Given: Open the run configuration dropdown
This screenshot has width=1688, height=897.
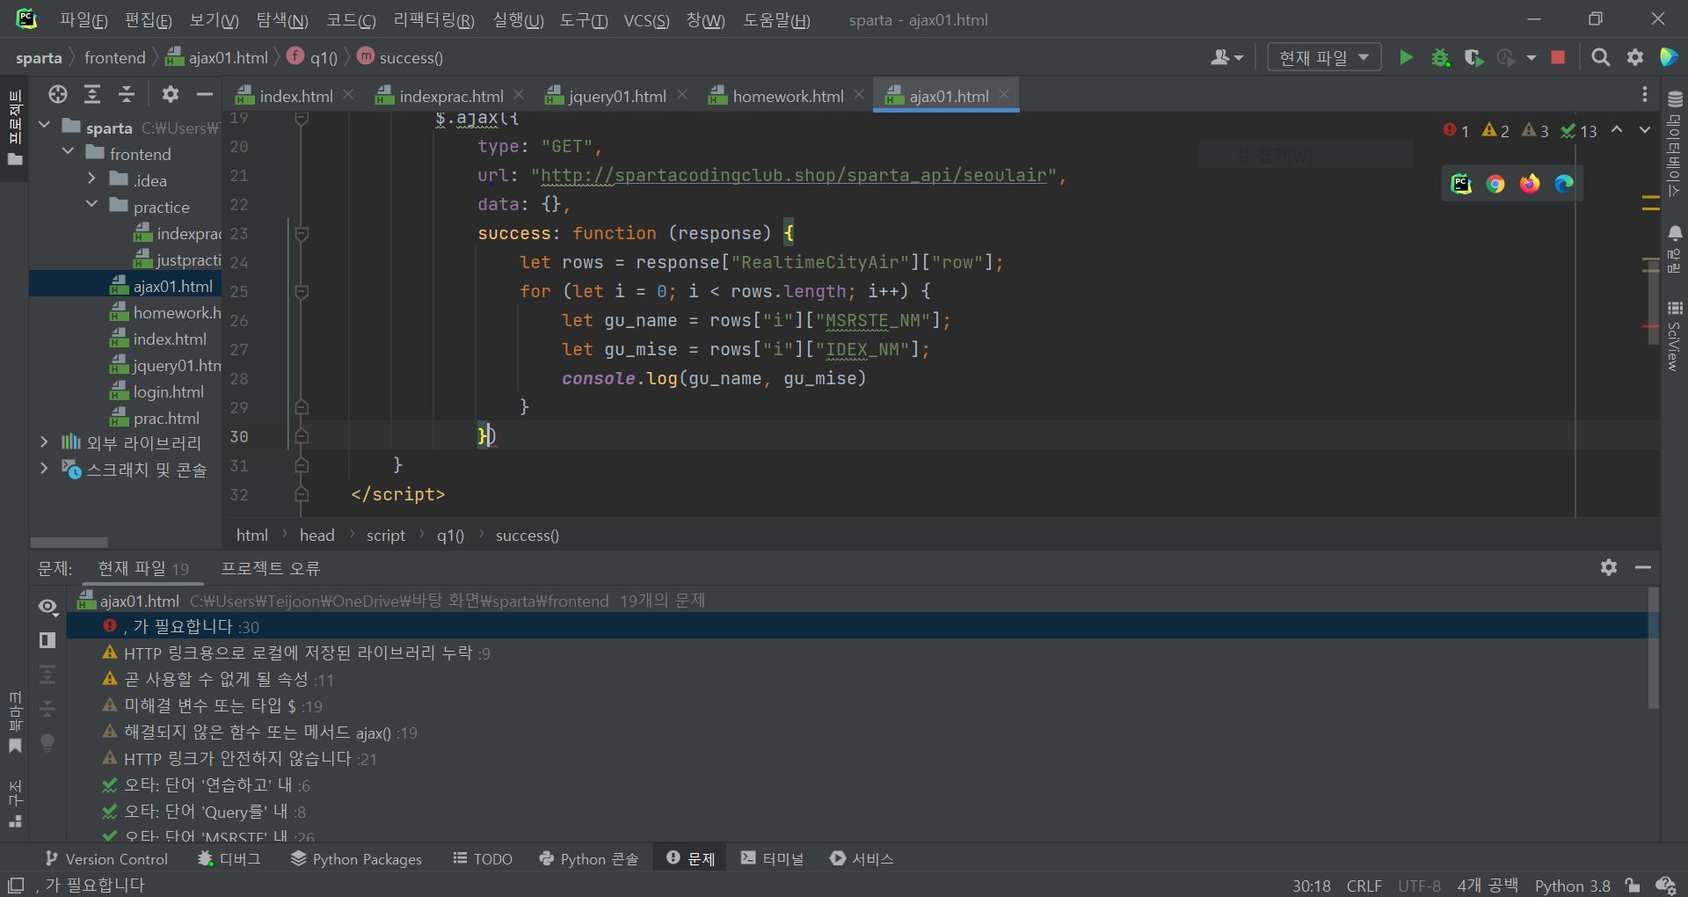Looking at the screenshot, I should tap(1324, 58).
